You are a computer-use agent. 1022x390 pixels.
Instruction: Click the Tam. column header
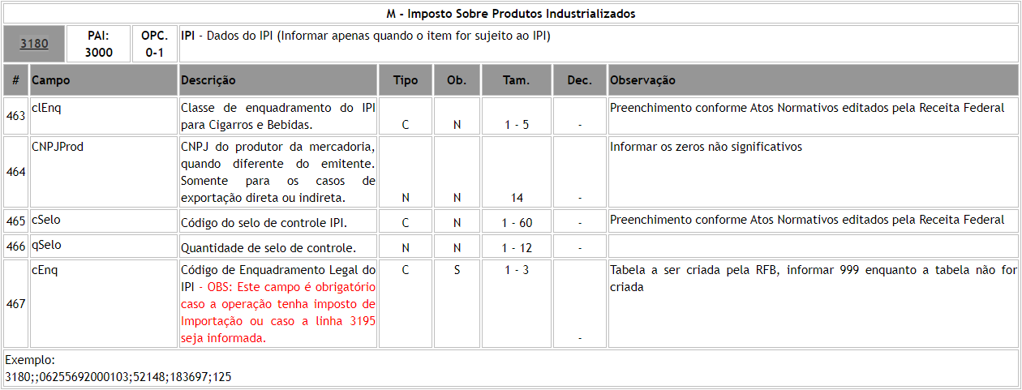[516, 80]
